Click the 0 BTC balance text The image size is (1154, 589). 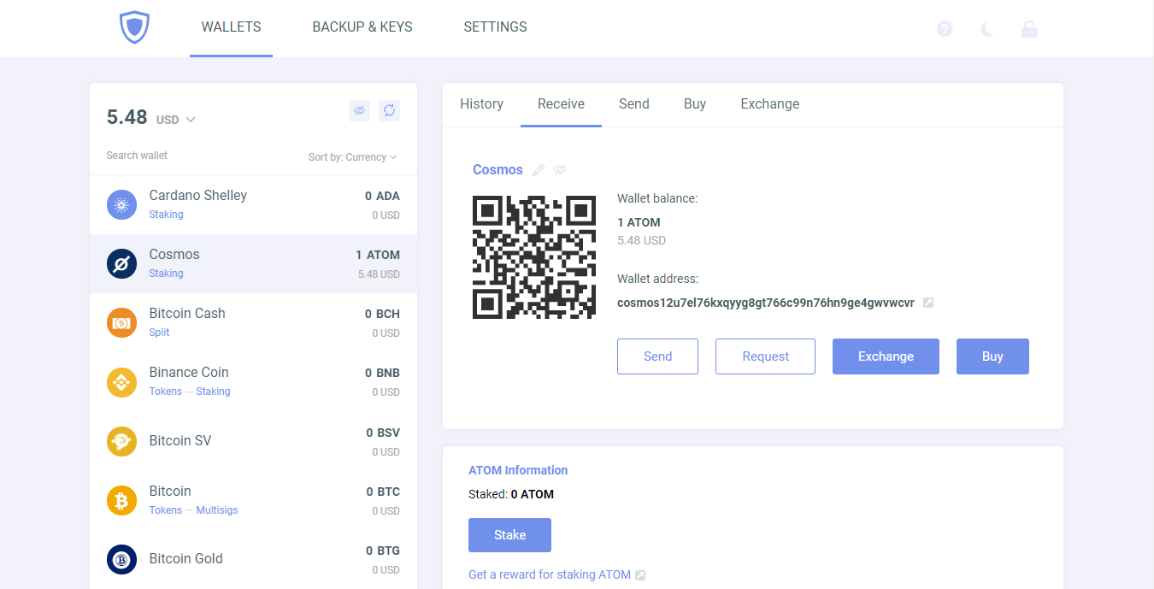point(383,492)
